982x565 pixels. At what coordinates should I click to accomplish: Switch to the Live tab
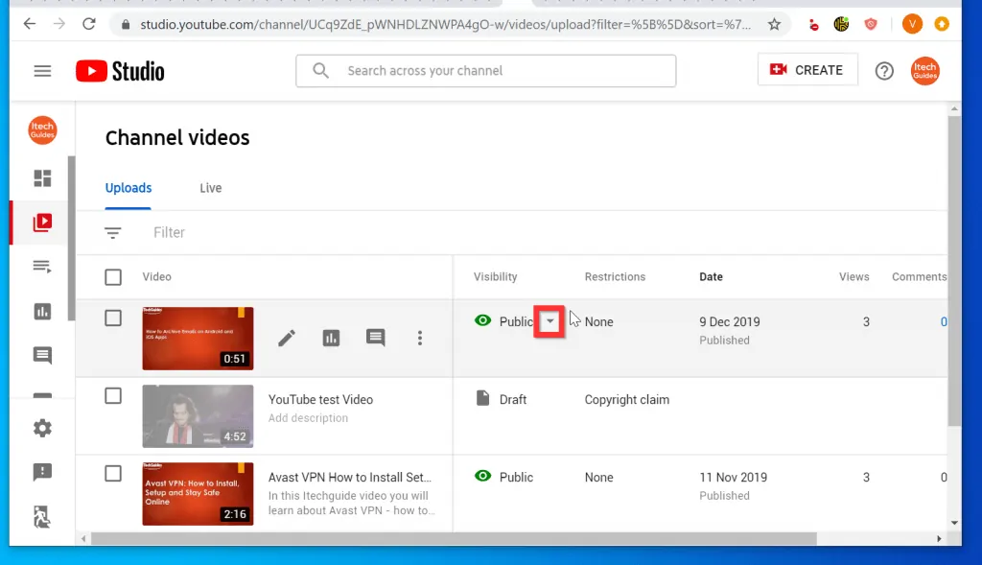pos(210,188)
